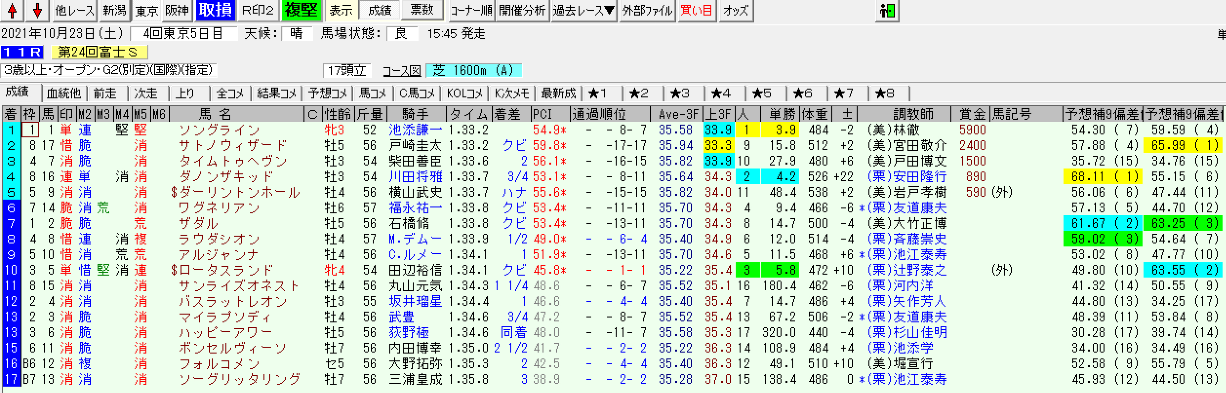
Task: Expand the 過去レース dropdown
Action: (x=583, y=10)
